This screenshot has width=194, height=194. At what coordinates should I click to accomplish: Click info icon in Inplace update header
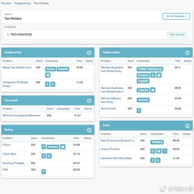[x=188, y=53]
